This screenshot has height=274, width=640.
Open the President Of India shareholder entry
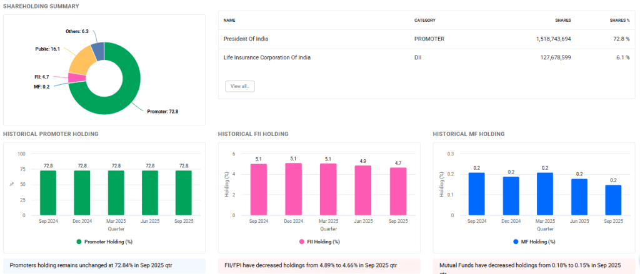click(246, 39)
